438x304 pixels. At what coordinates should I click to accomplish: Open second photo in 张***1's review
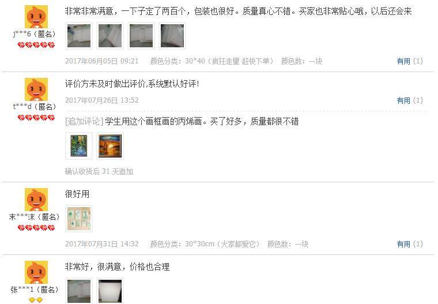tap(110, 291)
